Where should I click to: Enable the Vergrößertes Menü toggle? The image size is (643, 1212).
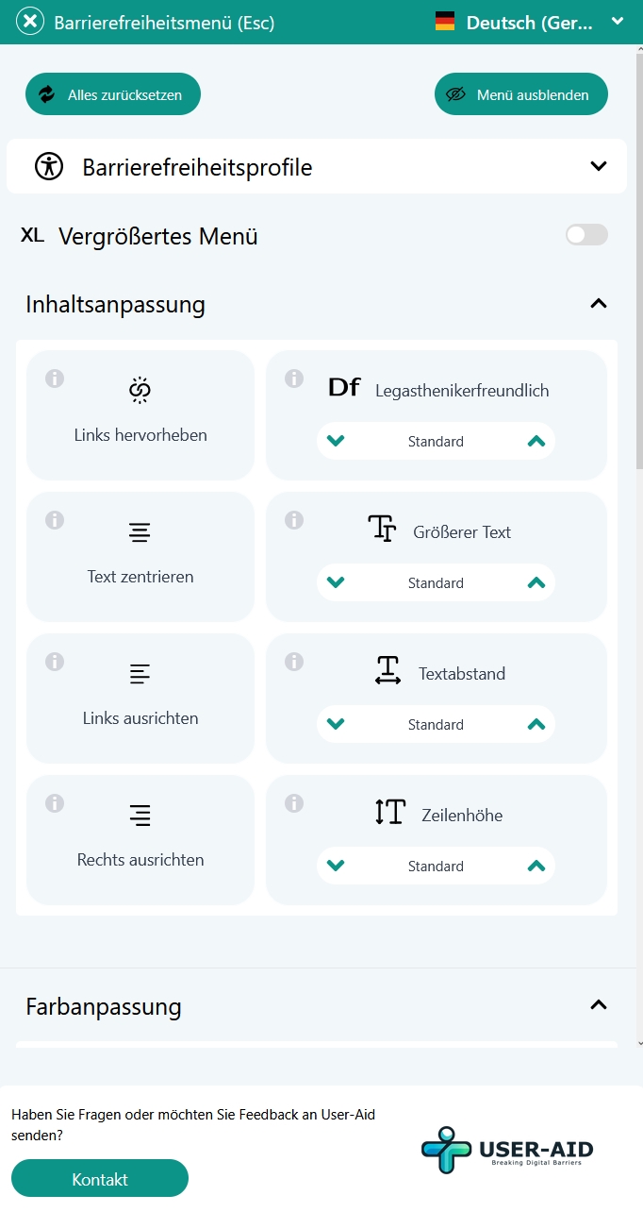click(x=585, y=234)
